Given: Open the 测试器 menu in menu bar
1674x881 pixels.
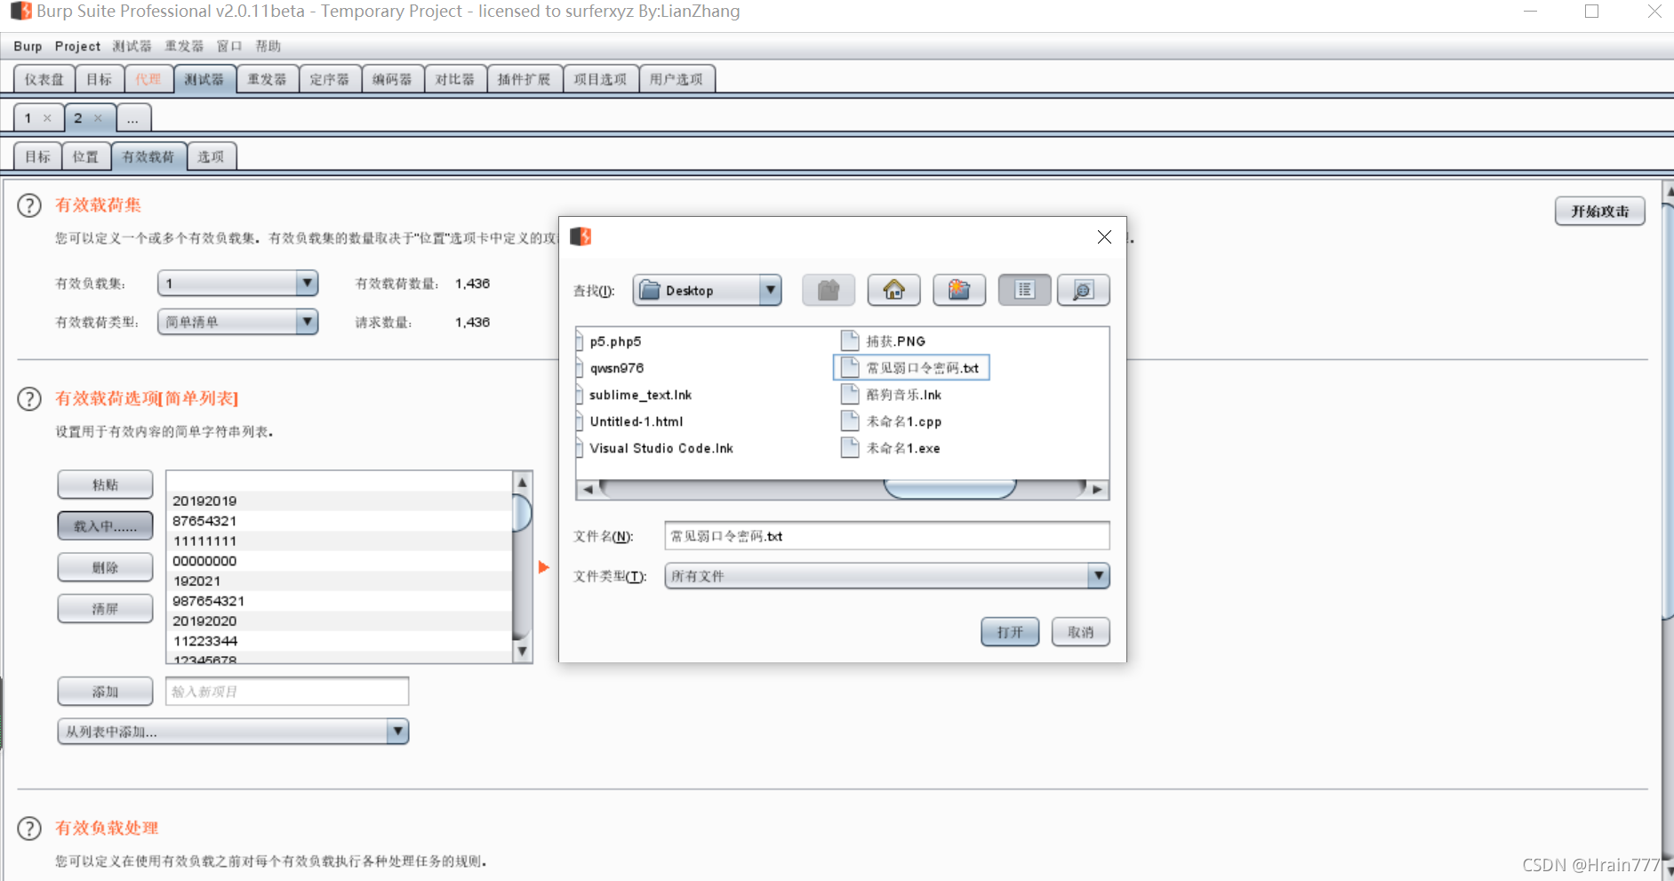Looking at the screenshot, I should click(132, 46).
